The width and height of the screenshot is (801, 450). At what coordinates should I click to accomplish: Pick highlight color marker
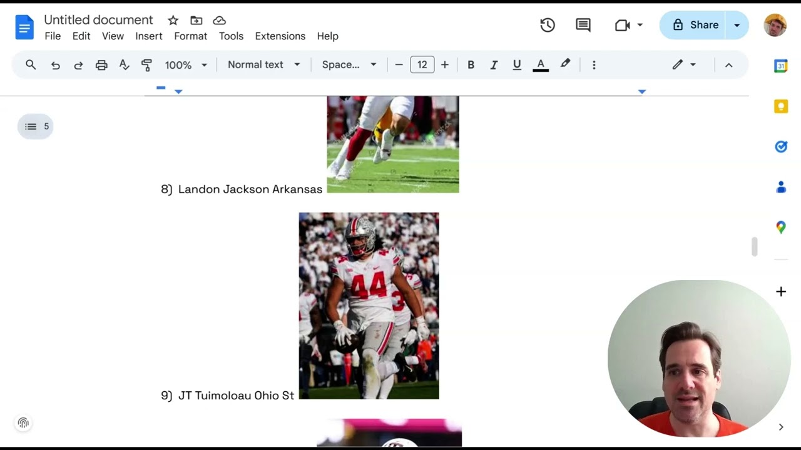pos(565,64)
